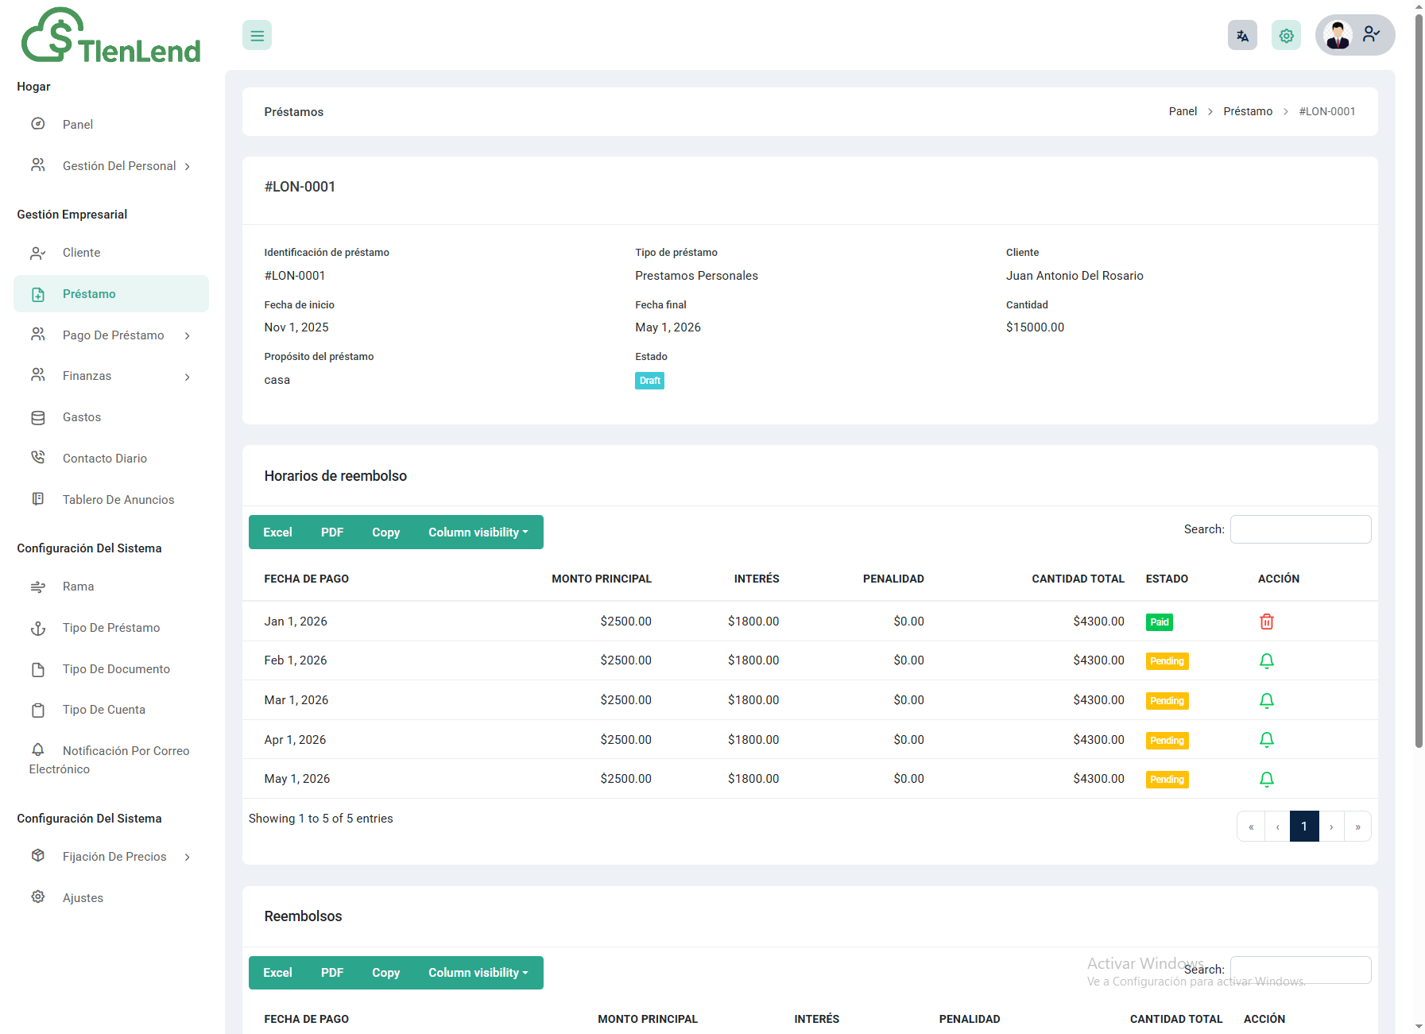Click the Search field in Horarios de reembolso

tap(1300, 529)
